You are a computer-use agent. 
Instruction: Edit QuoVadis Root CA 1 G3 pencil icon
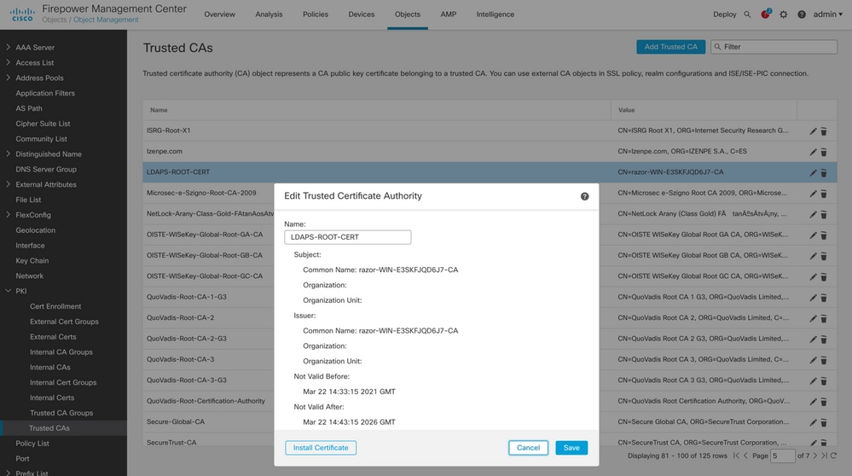(813, 298)
